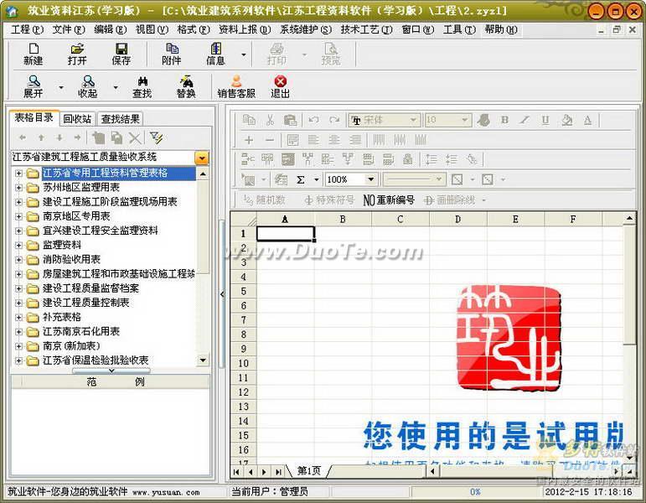The height and width of the screenshot is (503, 646).
Task: Click the 信息 (Info) toolbar icon
Action: (x=215, y=54)
